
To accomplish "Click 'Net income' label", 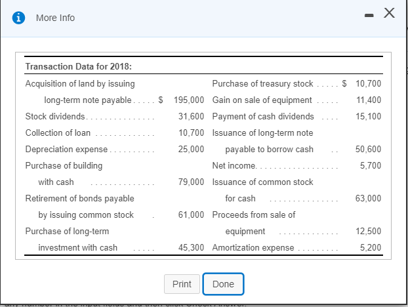I will coord(234,165).
